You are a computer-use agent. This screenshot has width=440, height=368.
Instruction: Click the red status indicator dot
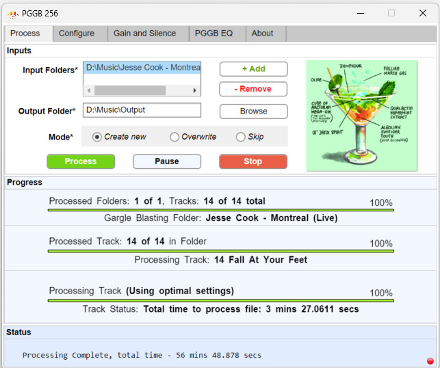[430, 360]
